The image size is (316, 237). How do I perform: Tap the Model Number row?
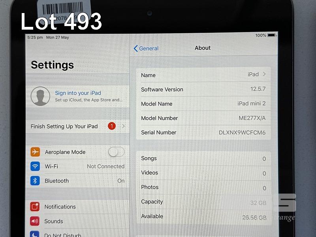[x=203, y=118]
